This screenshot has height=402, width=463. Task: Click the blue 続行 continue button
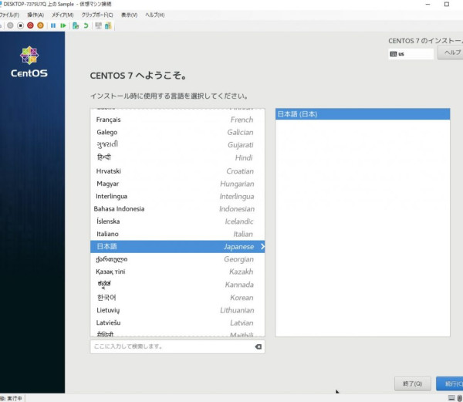tap(449, 383)
